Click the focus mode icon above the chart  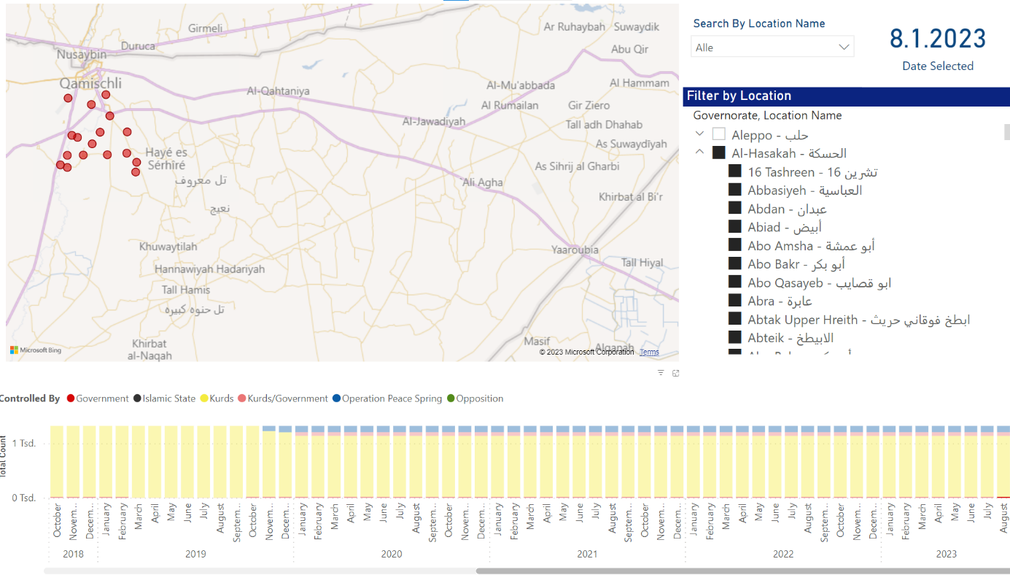click(675, 373)
